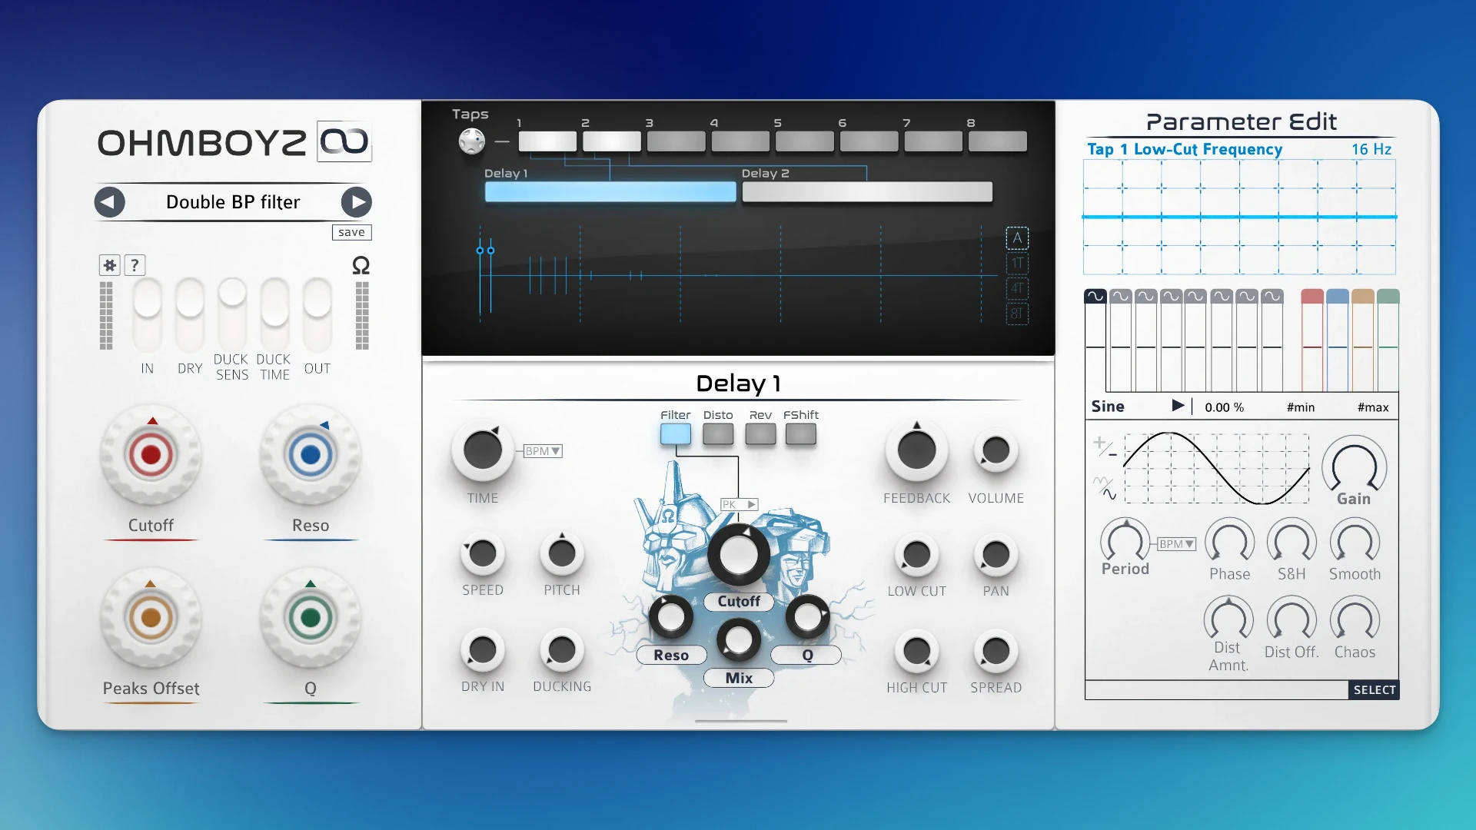
Task: Click the IN level slider
Action: pos(147,314)
